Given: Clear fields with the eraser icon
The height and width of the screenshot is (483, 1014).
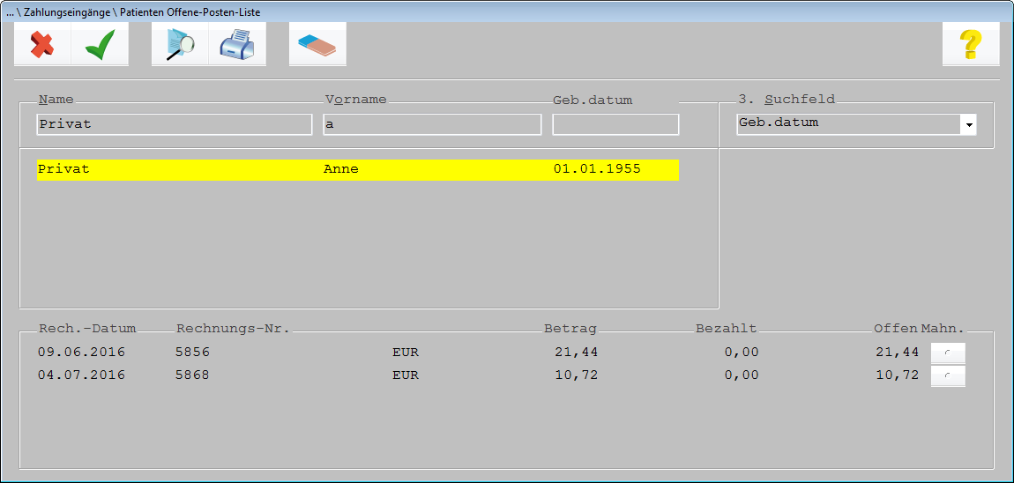Looking at the screenshot, I should [317, 45].
